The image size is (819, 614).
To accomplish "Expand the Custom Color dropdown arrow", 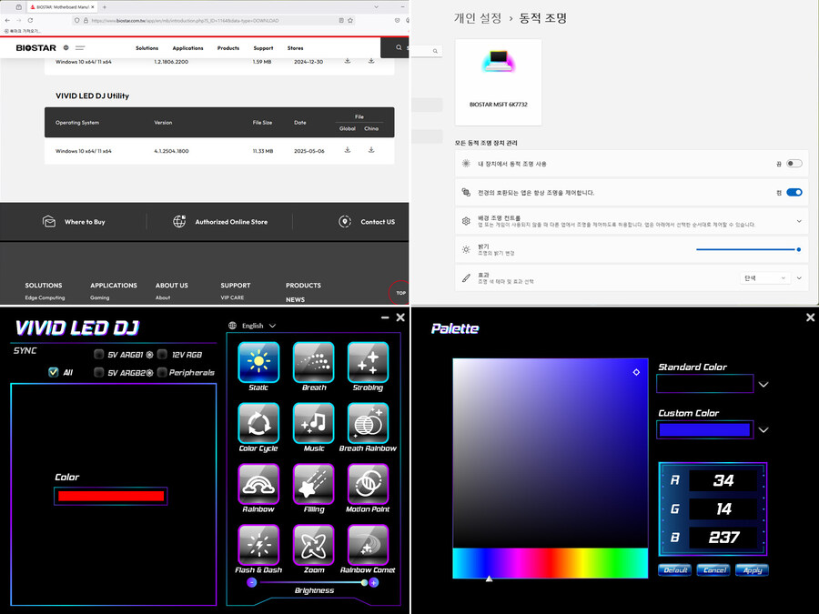I will click(763, 430).
